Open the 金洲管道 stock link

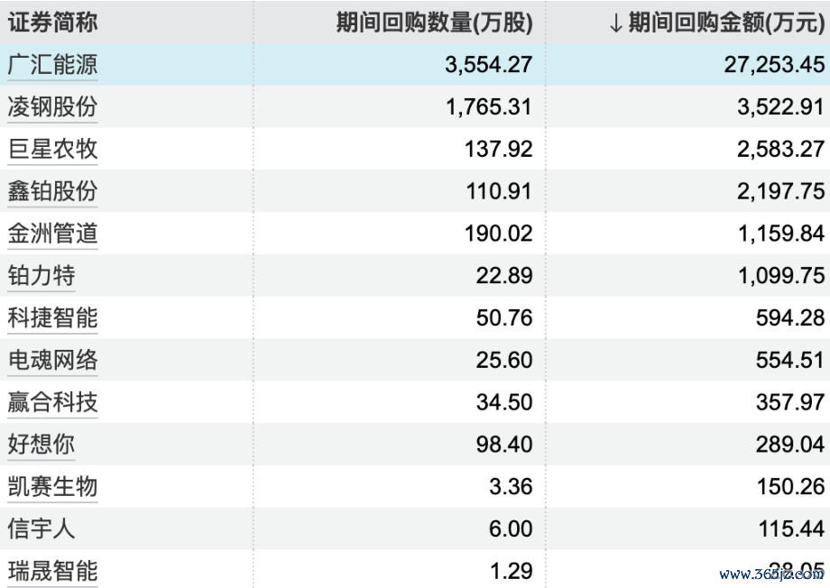(52, 234)
